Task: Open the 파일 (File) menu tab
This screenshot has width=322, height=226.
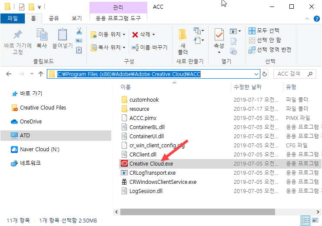Action: point(13,19)
